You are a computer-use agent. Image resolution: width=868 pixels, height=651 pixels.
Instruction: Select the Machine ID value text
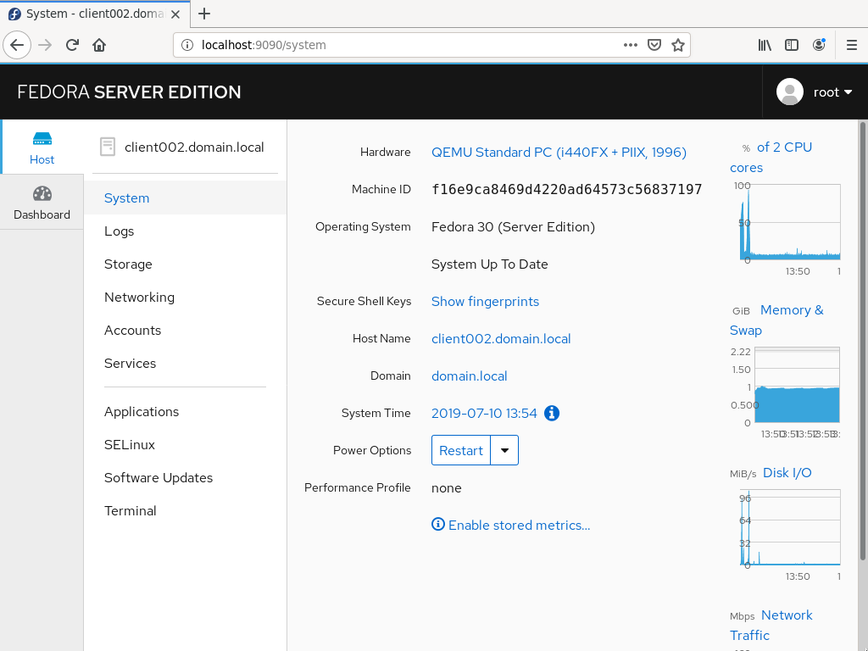[x=567, y=189]
